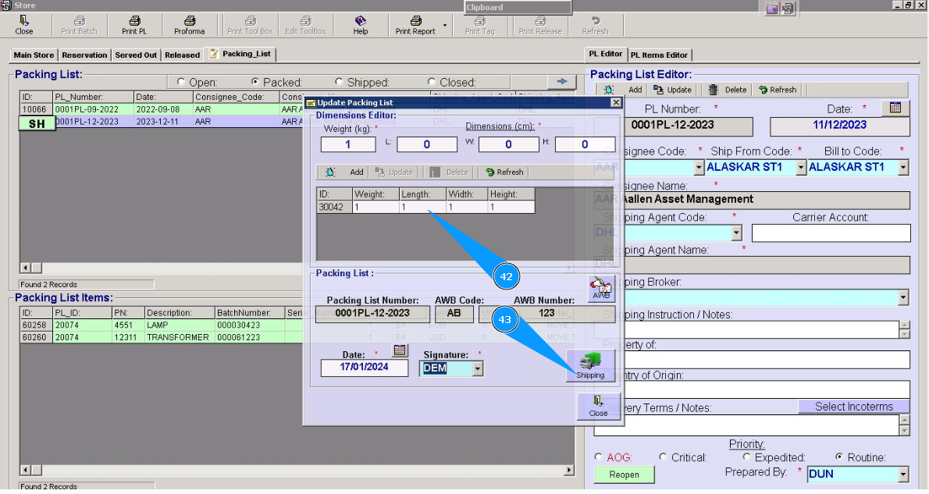Click the Edit ToolBox toolbar icon
This screenshot has height=494, width=929.
tap(305, 26)
